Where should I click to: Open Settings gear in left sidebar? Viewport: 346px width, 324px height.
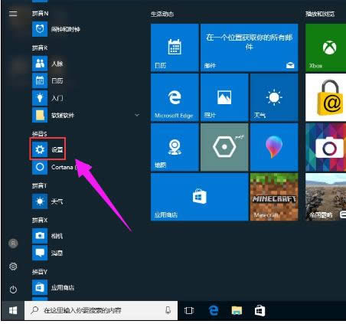click(13, 267)
